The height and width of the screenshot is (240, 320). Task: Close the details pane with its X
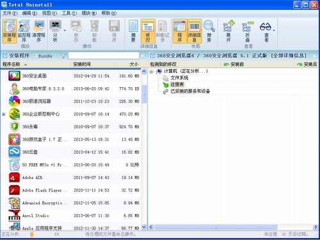pos(314,56)
